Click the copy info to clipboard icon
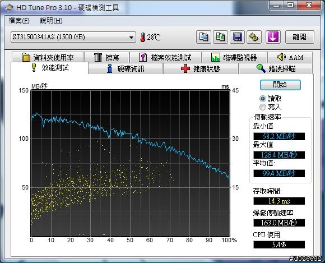Screen dimensions: 325x263 (203, 37)
